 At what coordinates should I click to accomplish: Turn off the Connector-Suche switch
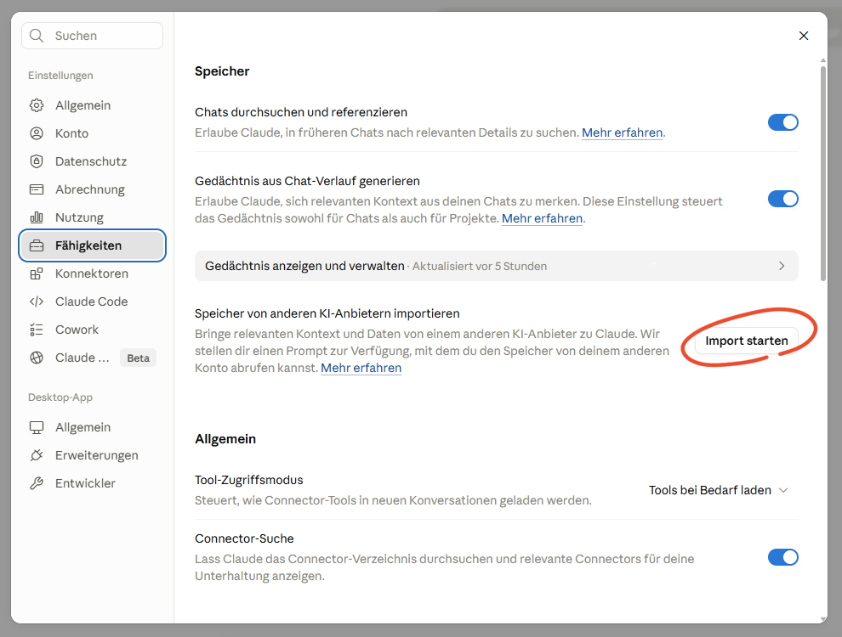click(783, 557)
